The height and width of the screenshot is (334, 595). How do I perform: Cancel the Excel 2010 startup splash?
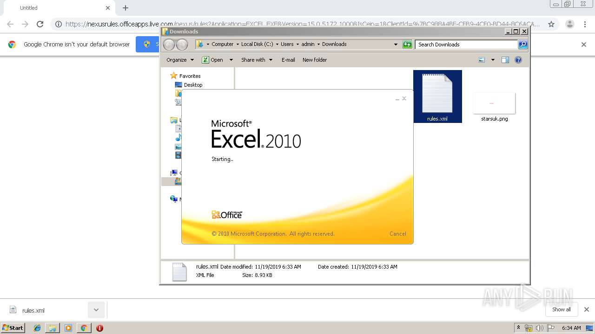[x=397, y=234]
